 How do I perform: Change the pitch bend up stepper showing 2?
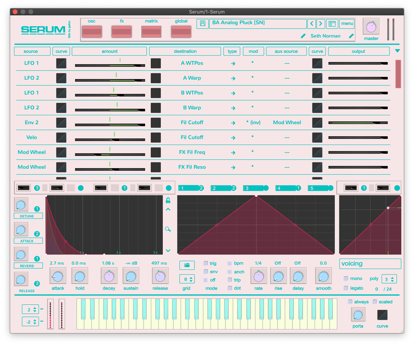(x=30, y=309)
